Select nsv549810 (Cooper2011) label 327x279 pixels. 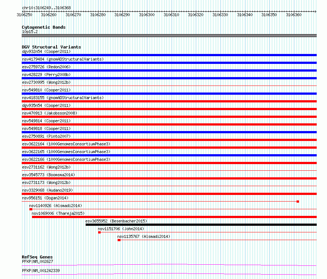point(46,90)
